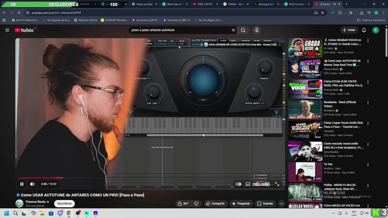Click the Crear button
The height and width of the screenshot is (218, 388).
pos(349,30)
